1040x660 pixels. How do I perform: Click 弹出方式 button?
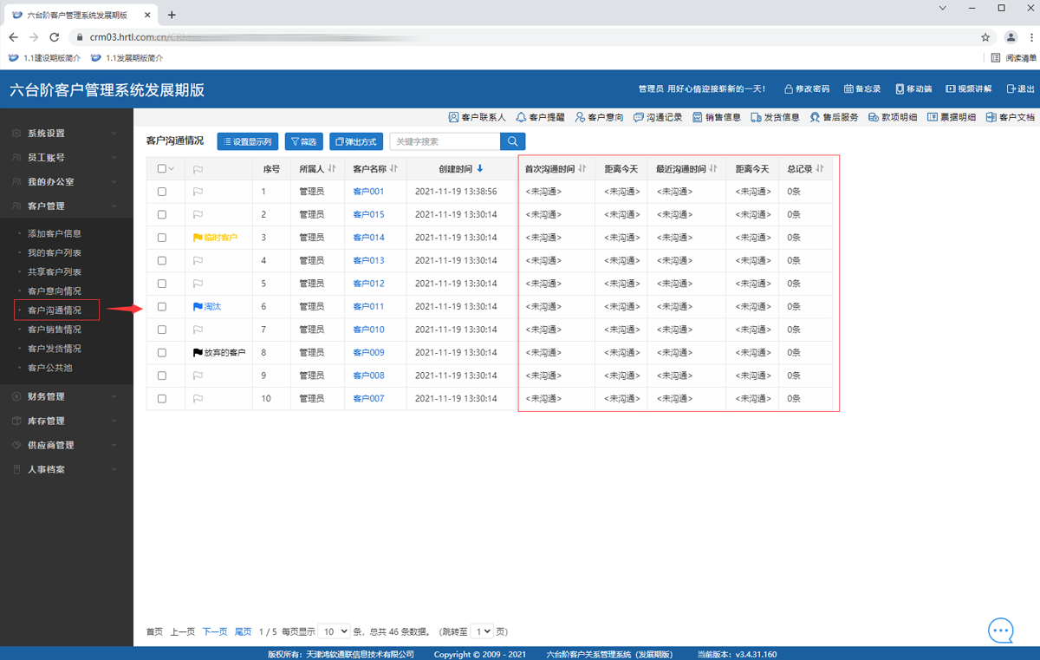(x=355, y=141)
